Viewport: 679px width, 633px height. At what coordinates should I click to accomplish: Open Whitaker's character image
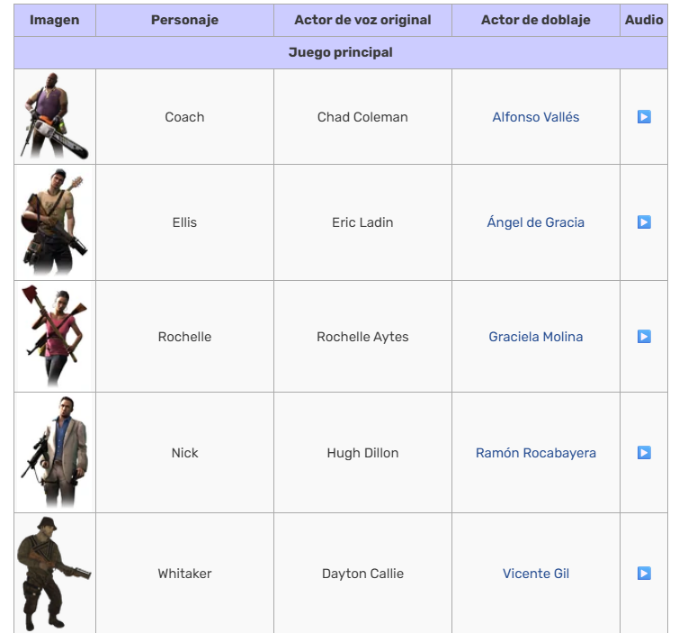[55, 574]
